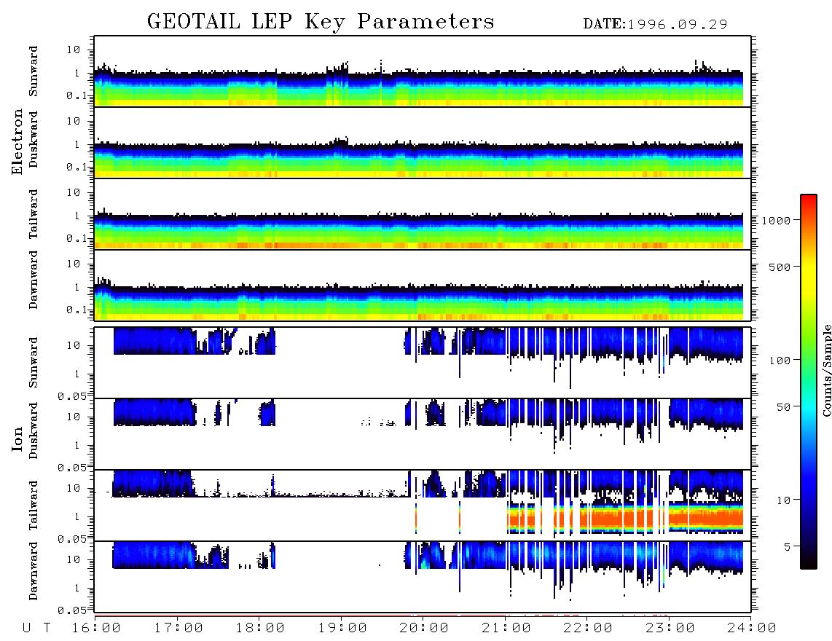Click the 19:00 time tick label
This screenshot has width=832, height=641.
pos(342,629)
